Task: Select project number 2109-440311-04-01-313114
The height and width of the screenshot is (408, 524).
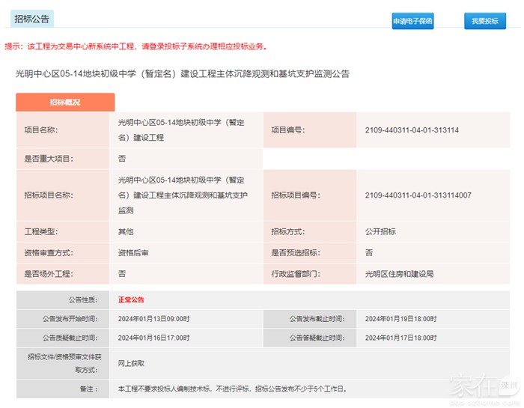Action: click(412, 130)
